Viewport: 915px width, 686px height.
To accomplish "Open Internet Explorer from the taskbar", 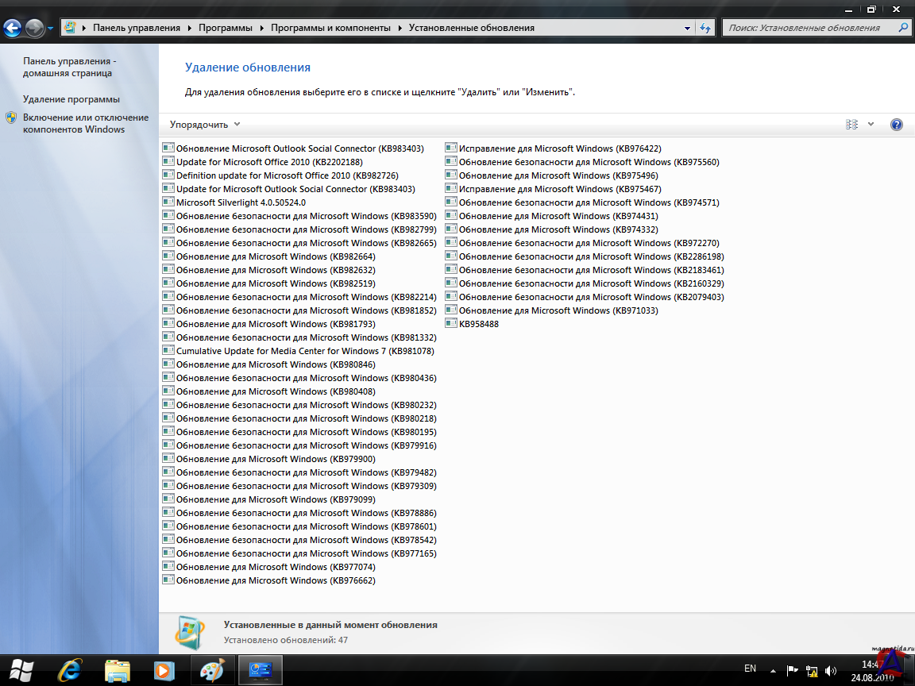I will pos(69,670).
